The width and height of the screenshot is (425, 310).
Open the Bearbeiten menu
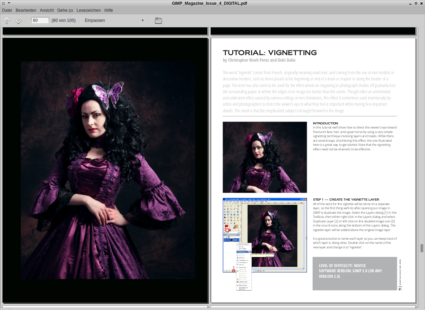(26, 10)
